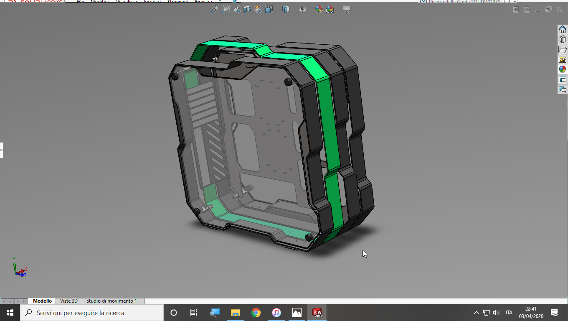Click the SOLIDWORKS 2017 taskbar icon
The width and height of the screenshot is (568, 321).
[x=317, y=313]
